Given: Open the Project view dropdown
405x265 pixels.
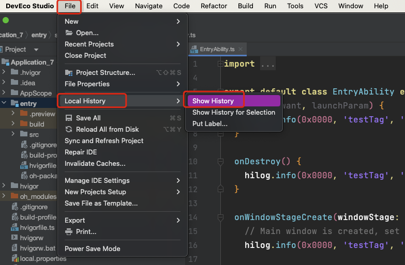Looking at the screenshot, I should pyautogui.click(x=36, y=50).
